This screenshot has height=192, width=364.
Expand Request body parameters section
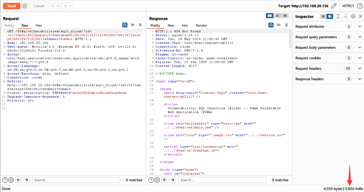coord(328,47)
